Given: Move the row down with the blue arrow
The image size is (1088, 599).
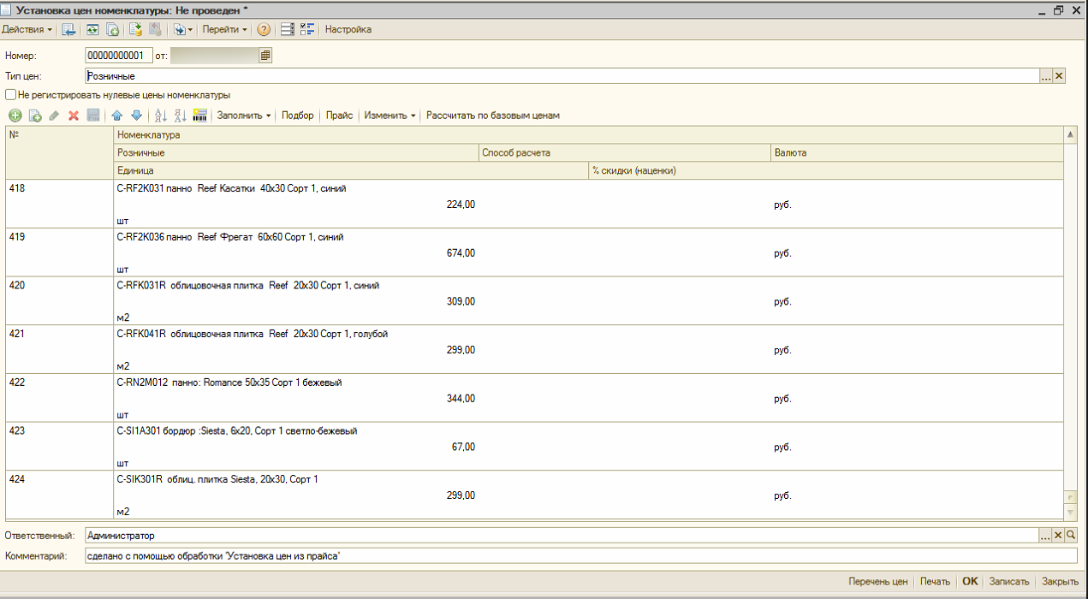Looking at the screenshot, I should pyautogui.click(x=136, y=116).
